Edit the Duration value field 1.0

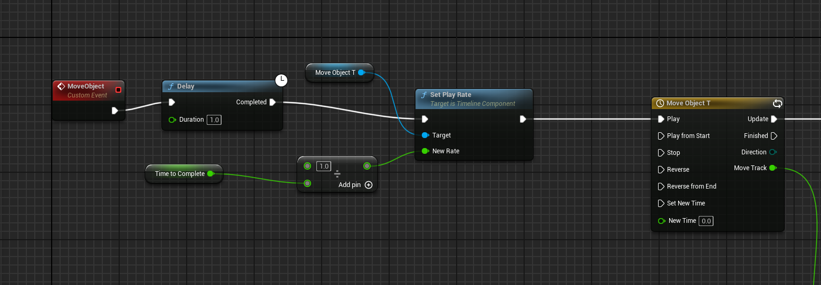pyautogui.click(x=214, y=120)
